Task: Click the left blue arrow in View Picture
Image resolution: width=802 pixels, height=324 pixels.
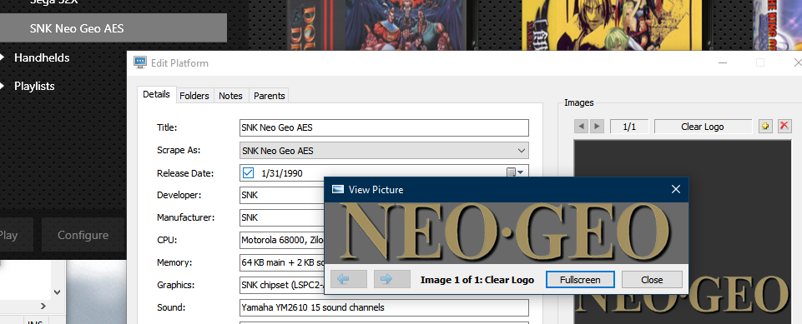Action: point(349,279)
